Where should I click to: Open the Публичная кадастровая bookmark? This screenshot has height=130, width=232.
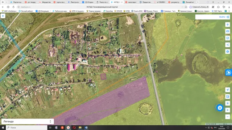pos(60,11)
